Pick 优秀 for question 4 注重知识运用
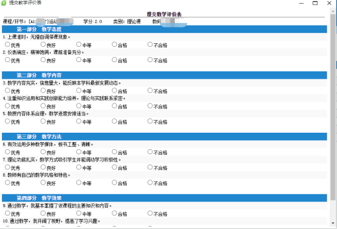Image resolution: width=337 pixels, height=229 pixels. [7, 106]
